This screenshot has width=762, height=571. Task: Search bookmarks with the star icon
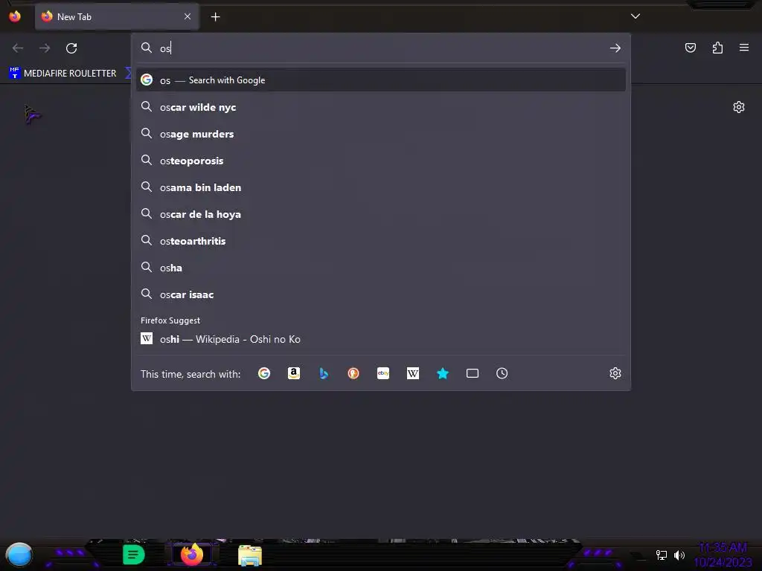pyautogui.click(x=443, y=373)
